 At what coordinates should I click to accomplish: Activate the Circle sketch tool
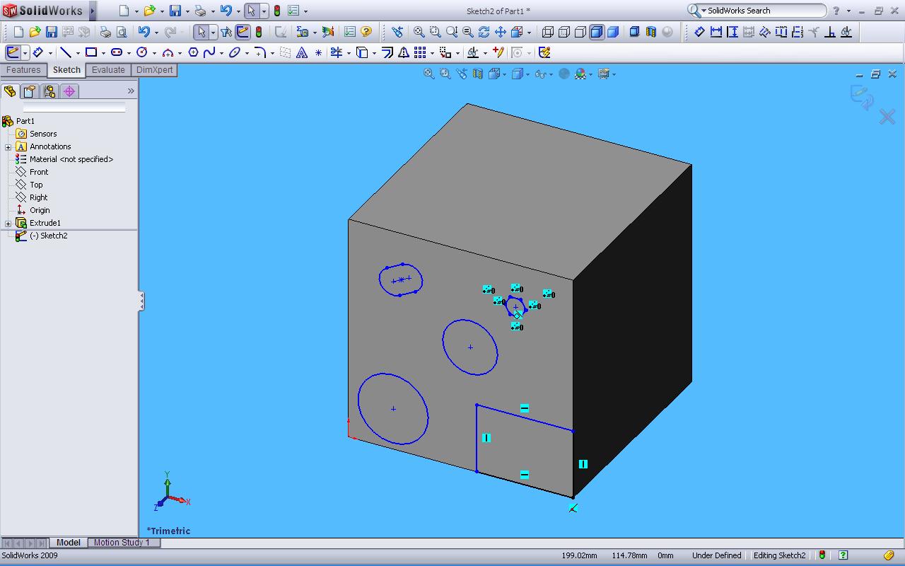[142, 52]
